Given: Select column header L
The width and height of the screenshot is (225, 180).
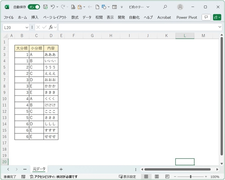Looking at the screenshot, I should click(185, 36).
